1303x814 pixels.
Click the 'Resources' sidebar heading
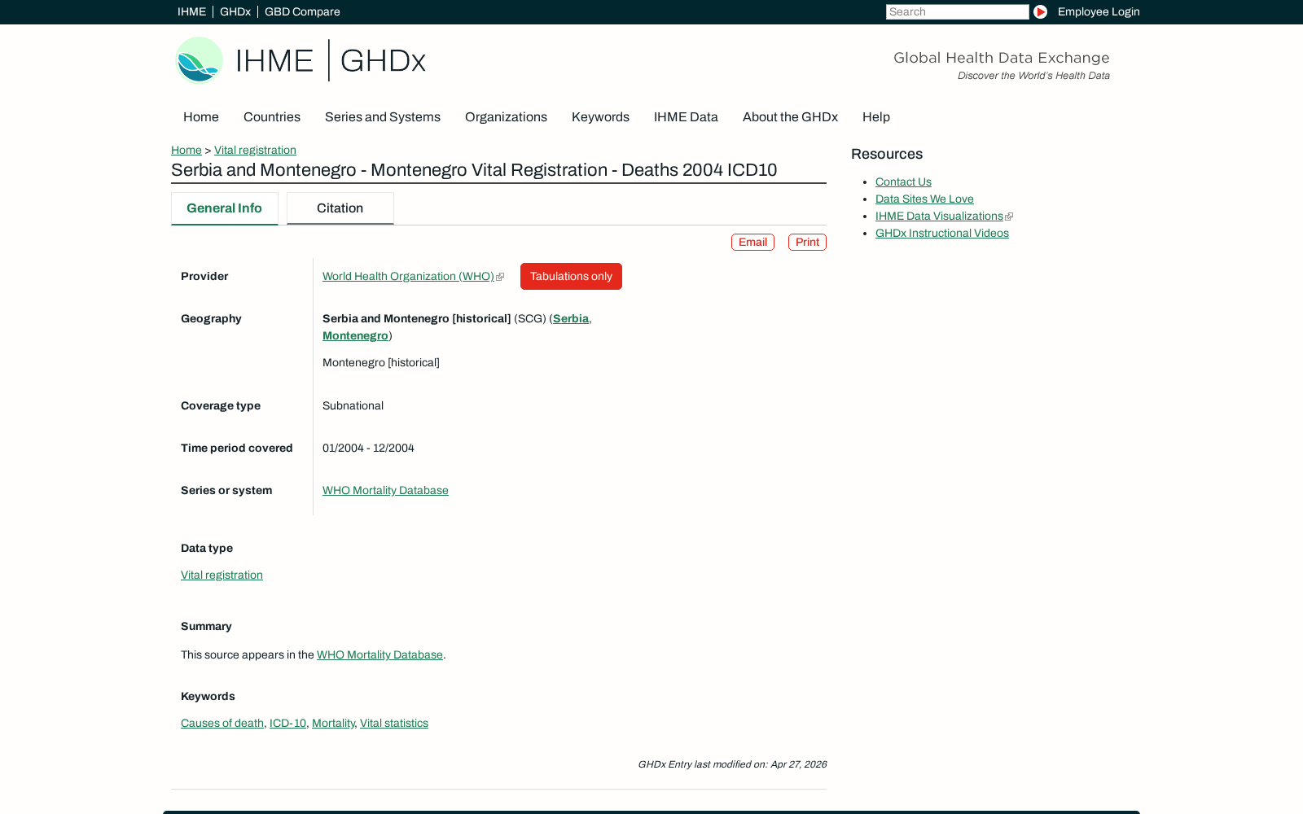click(x=887, y=155)
